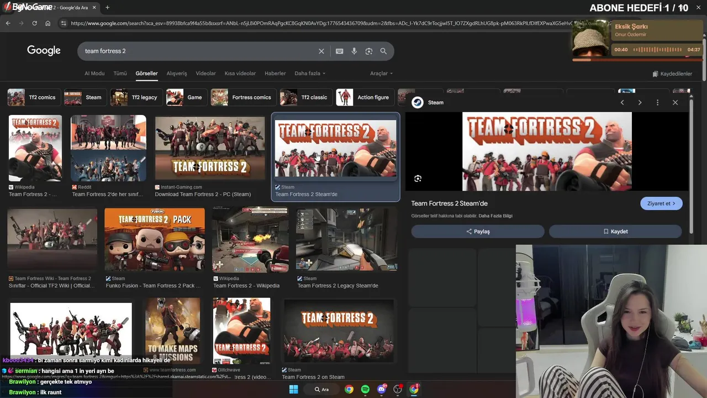Screen dimensions: 707x398
Task: Select Videolar tab
Action: pyautogui.click(x=206, y=73)
